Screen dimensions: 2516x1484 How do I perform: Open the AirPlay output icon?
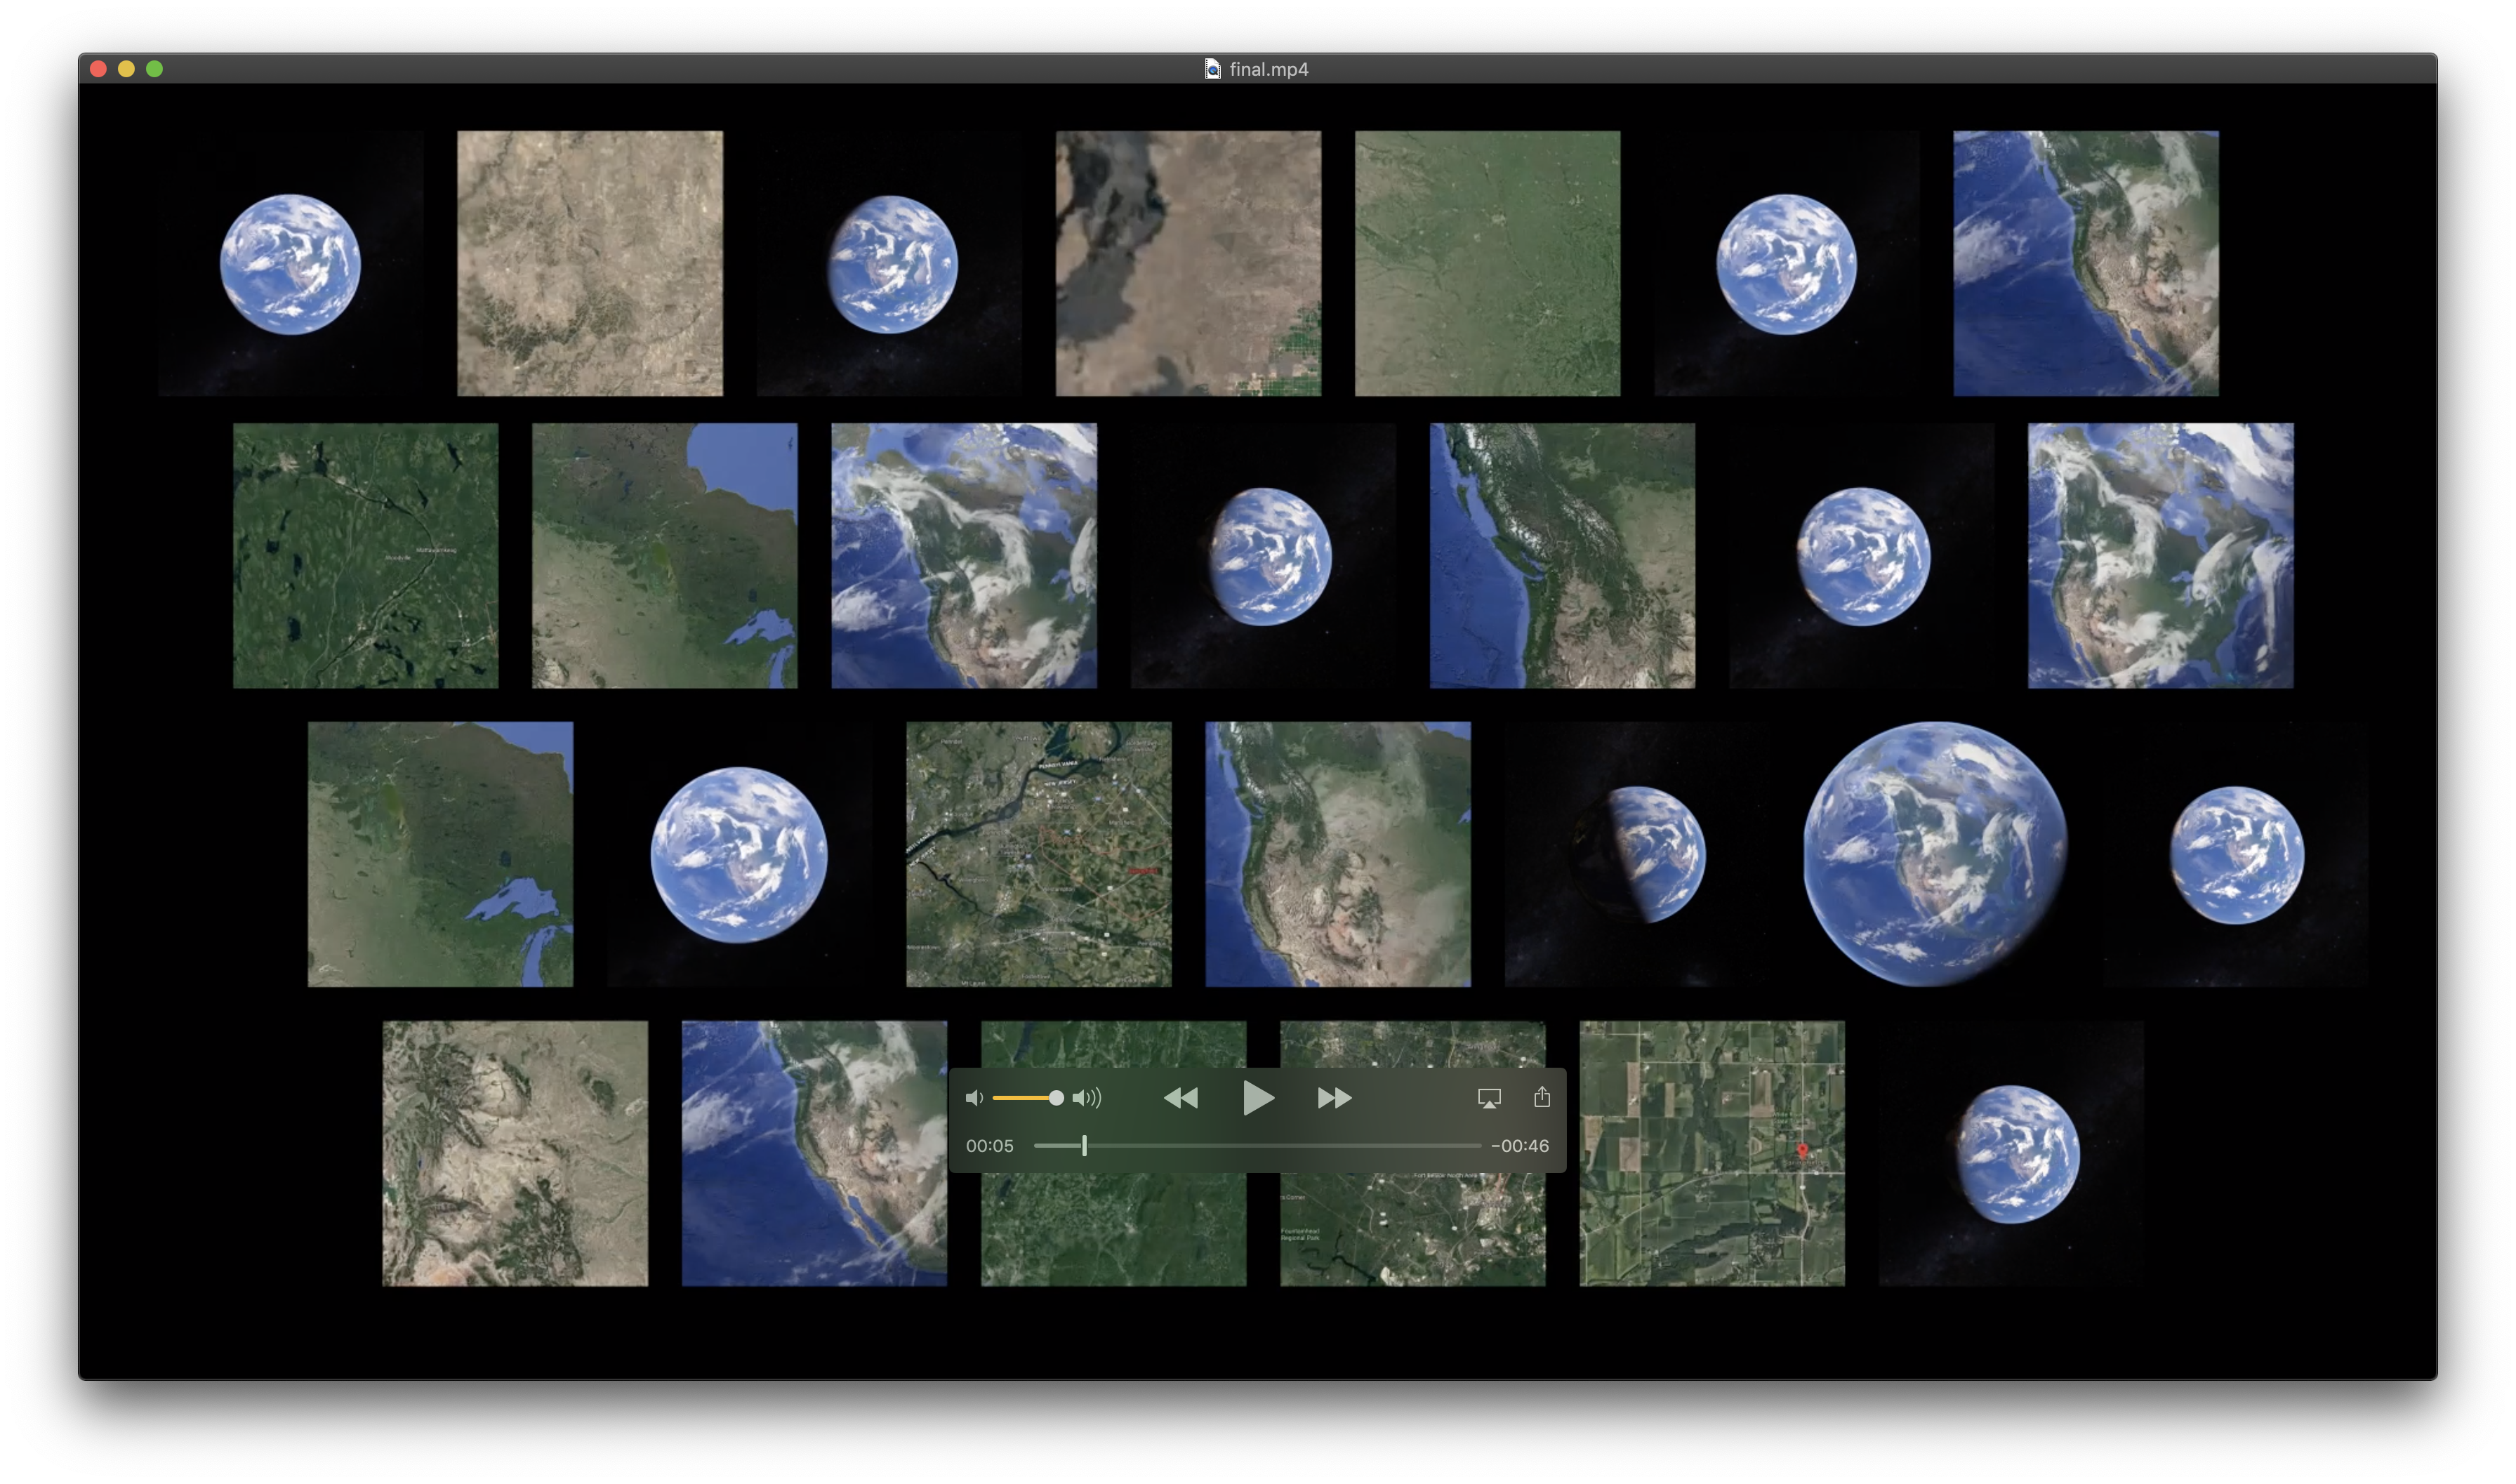[1489, 1098]
